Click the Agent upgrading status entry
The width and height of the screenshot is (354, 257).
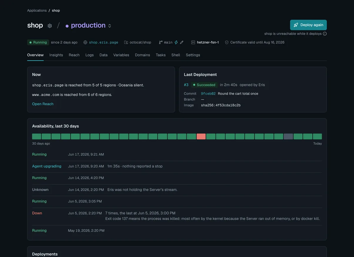47,166
